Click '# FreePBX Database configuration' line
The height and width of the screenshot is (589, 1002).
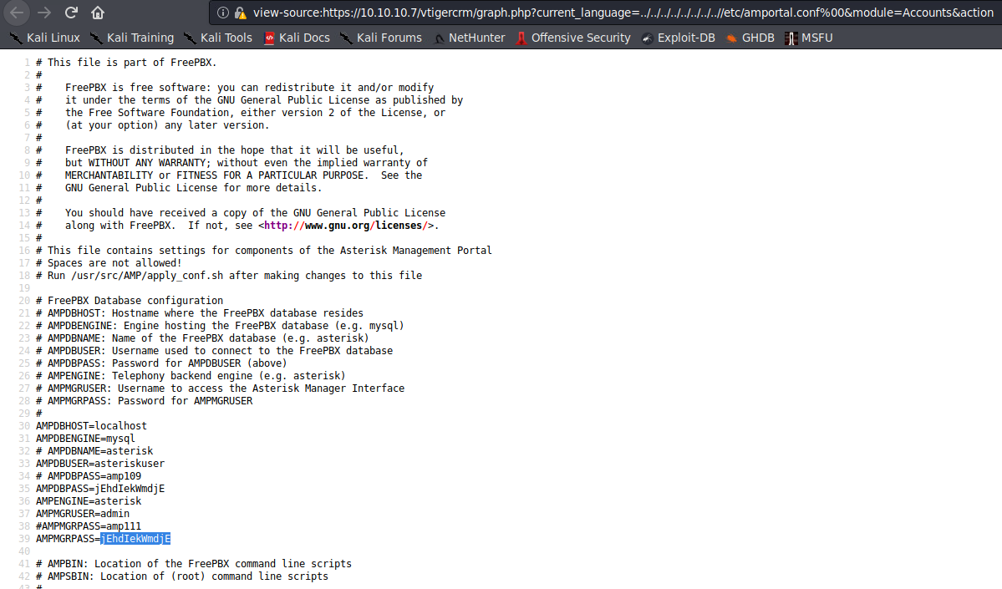coord(130,301)
